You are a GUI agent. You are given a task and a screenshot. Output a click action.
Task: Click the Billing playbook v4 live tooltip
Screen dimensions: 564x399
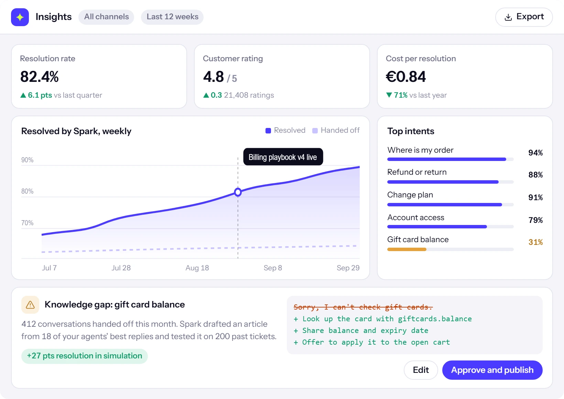(283, 157)
